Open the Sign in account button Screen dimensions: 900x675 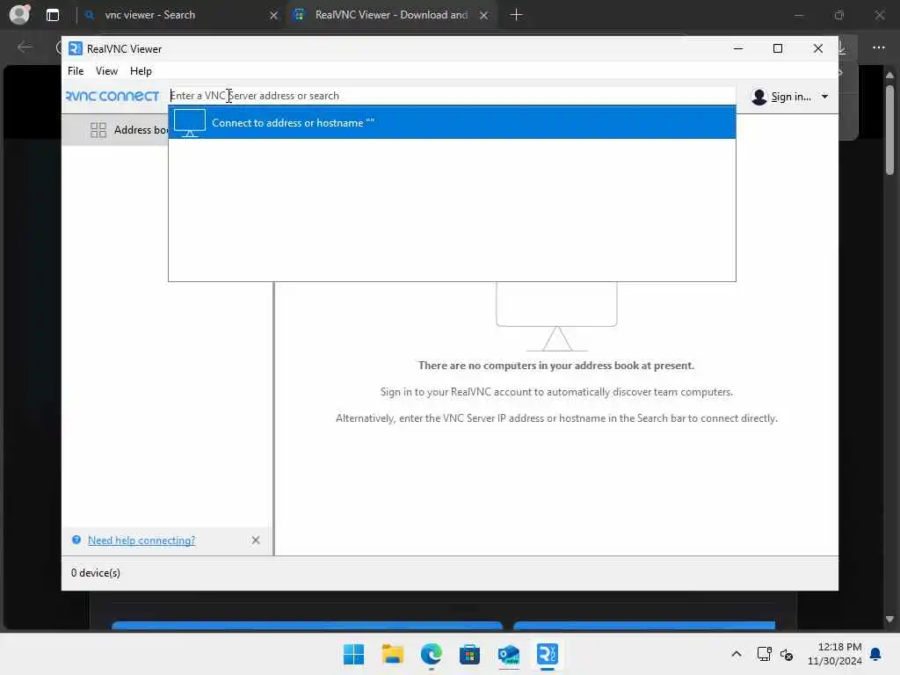[x=790, y=97]
